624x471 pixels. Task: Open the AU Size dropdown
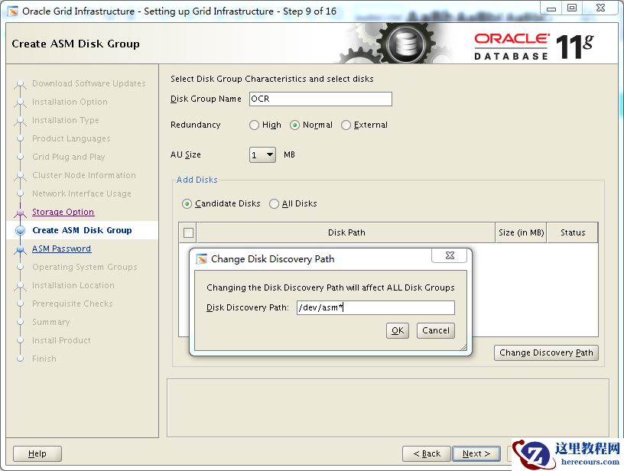click(262, 154)
